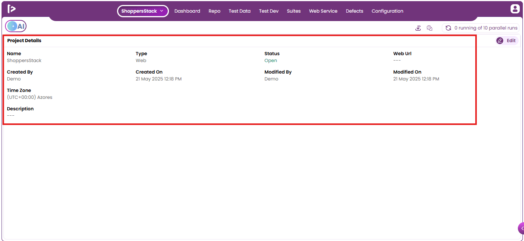Open the ShoppersStack project dropdown

(143, 11)
